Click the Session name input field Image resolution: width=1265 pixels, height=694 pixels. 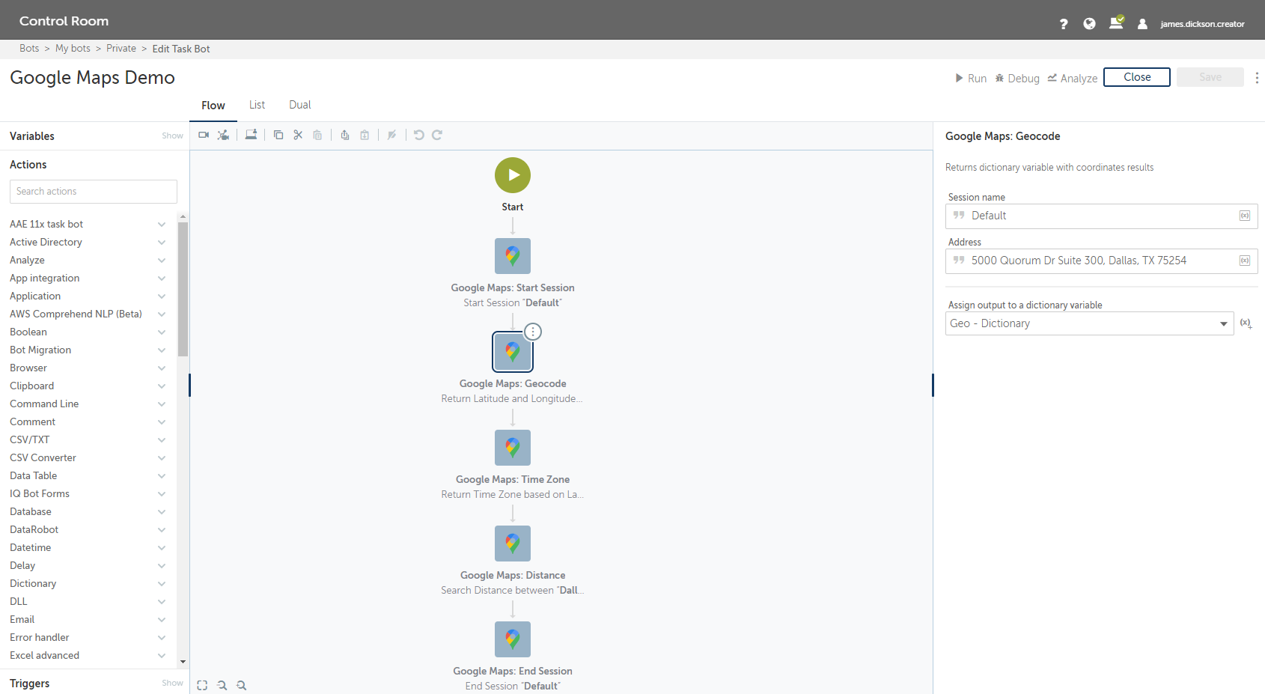click(1102, 216)
